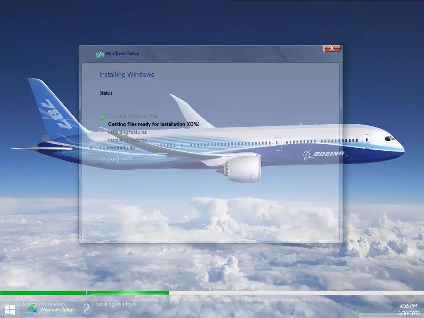This screenshot has height=318, width=424.
Task: Click the Windows Setup title bar icon
Action: pyautogui.click(x=100, y=53)
